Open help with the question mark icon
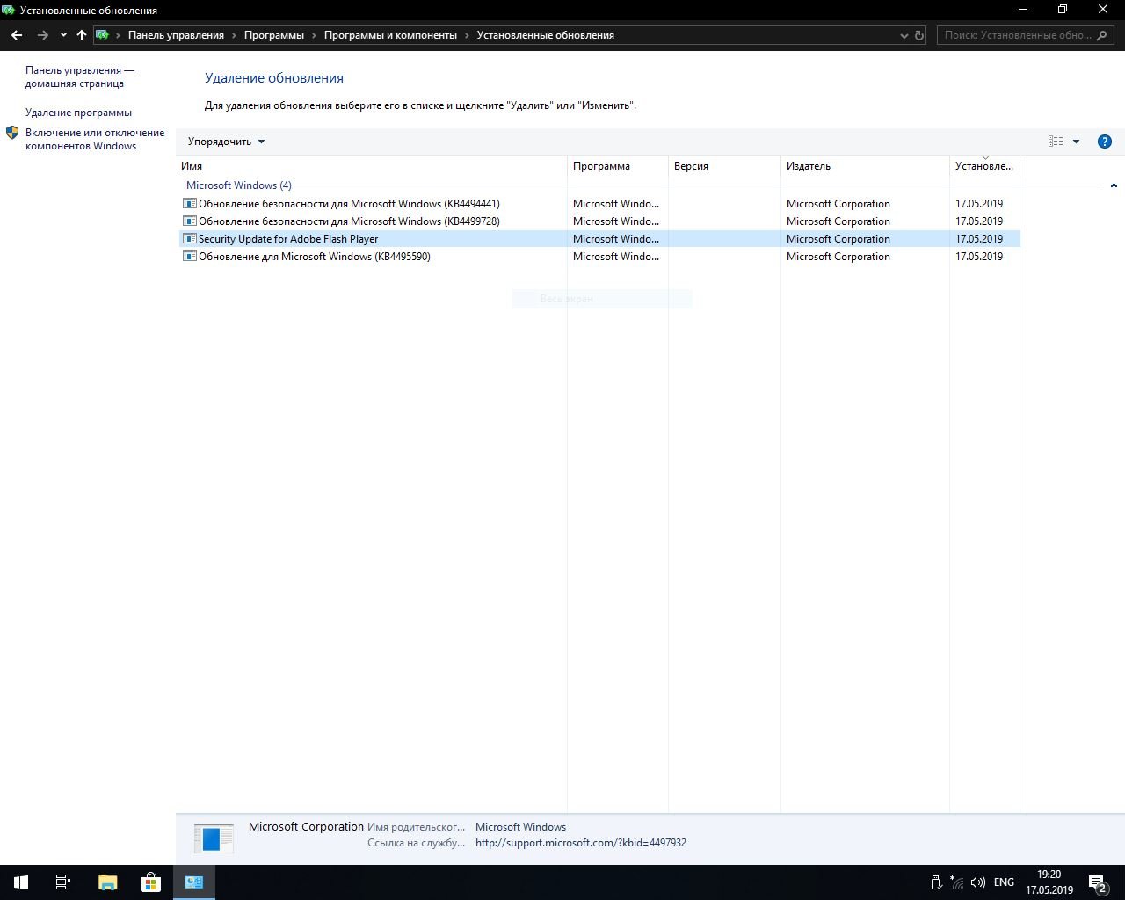Viewport: 1125px width, 900px height. [x=1105, y=142]
